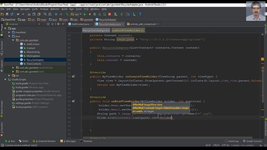267x150 pixels.
Task: Open the Android Monitor tool window
Action: [x=44, y=141]
